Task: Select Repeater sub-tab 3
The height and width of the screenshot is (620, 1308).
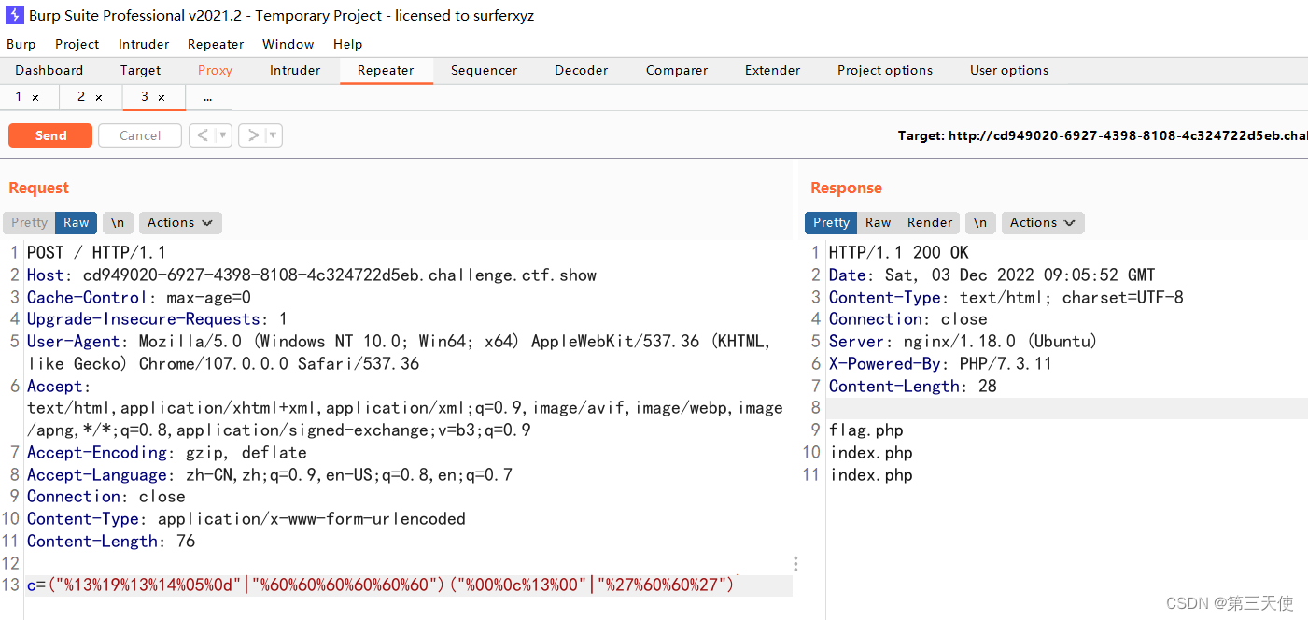Action: coord(145,97)
